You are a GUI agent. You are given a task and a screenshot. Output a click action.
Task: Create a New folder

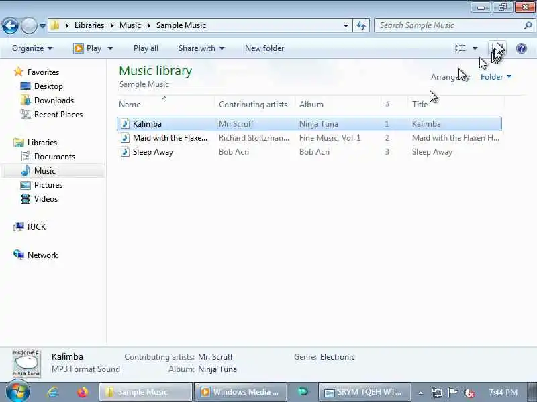pos(264,48)
